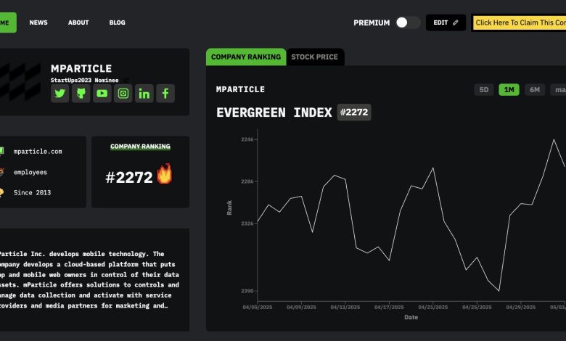Click the company description paragraph
566x341 pixels.
[x=89, y=279]
